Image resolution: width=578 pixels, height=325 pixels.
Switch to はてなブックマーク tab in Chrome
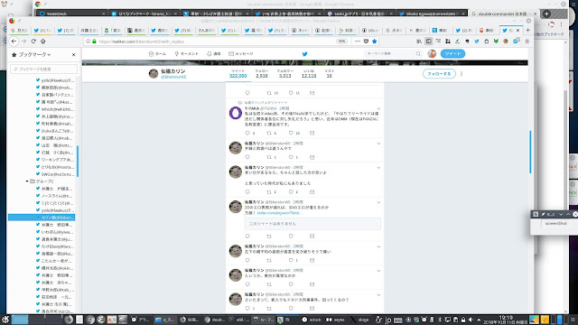[144, 14]
